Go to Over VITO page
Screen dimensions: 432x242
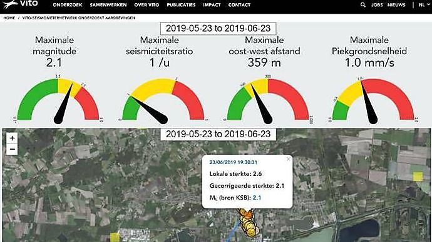coord(147,5)
